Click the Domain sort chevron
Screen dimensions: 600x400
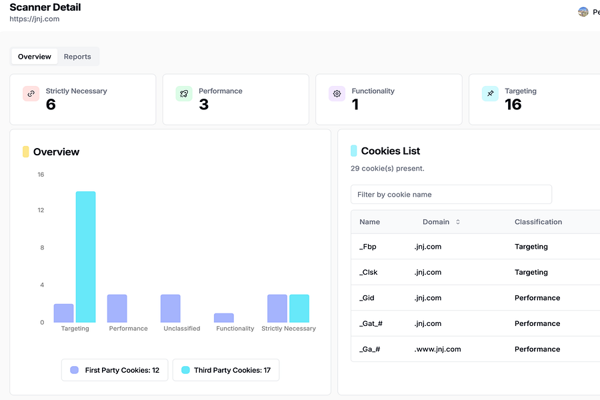(x=457, y=221)
